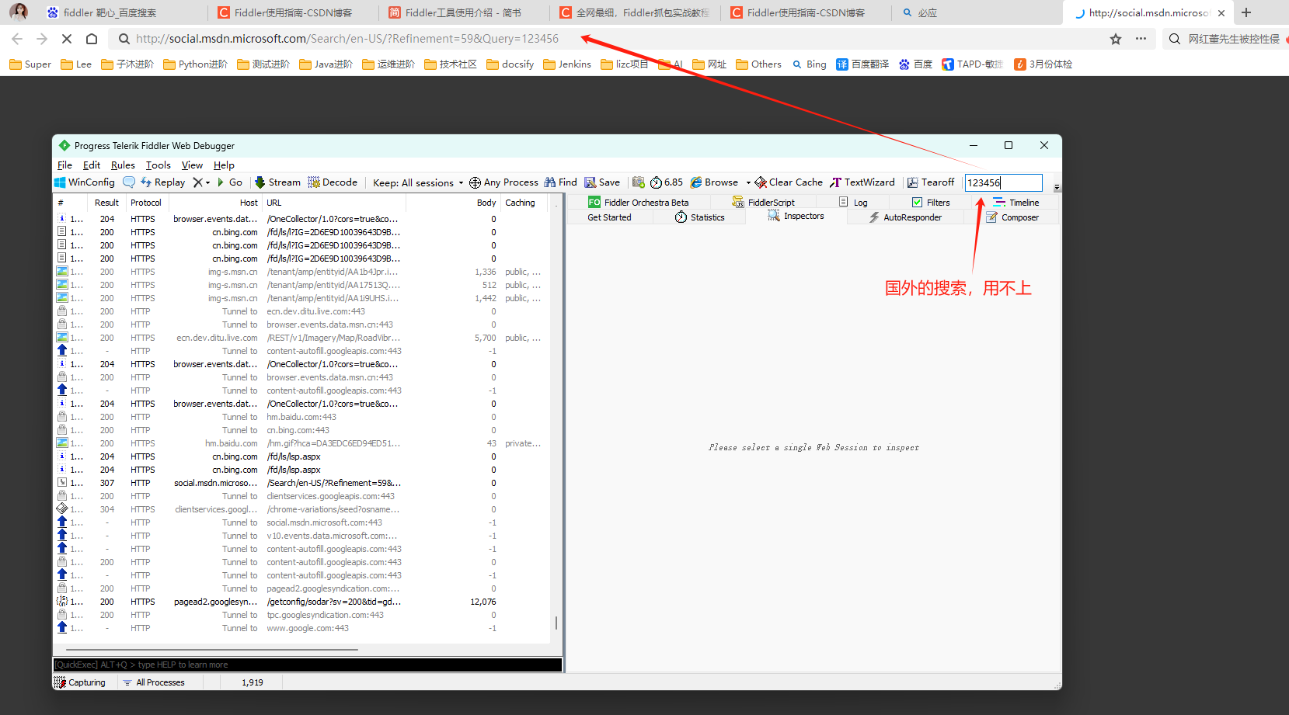Open the Super bookmark folder
This screenshot has height=715, width=1289.
[x=30, y=64]
